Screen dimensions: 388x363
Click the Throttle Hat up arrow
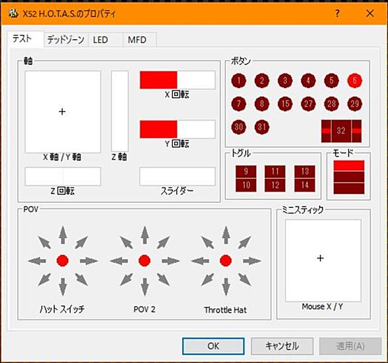(226, 235)
